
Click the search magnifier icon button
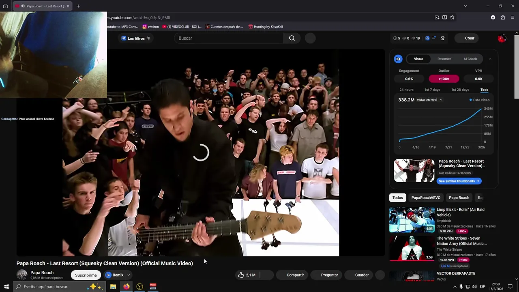(292, 38)
